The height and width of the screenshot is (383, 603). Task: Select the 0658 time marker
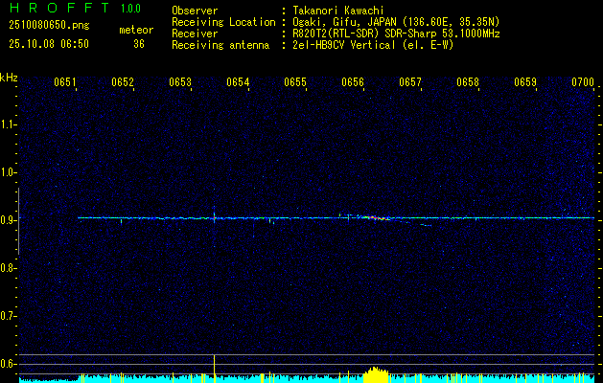[x=468, y=83]
